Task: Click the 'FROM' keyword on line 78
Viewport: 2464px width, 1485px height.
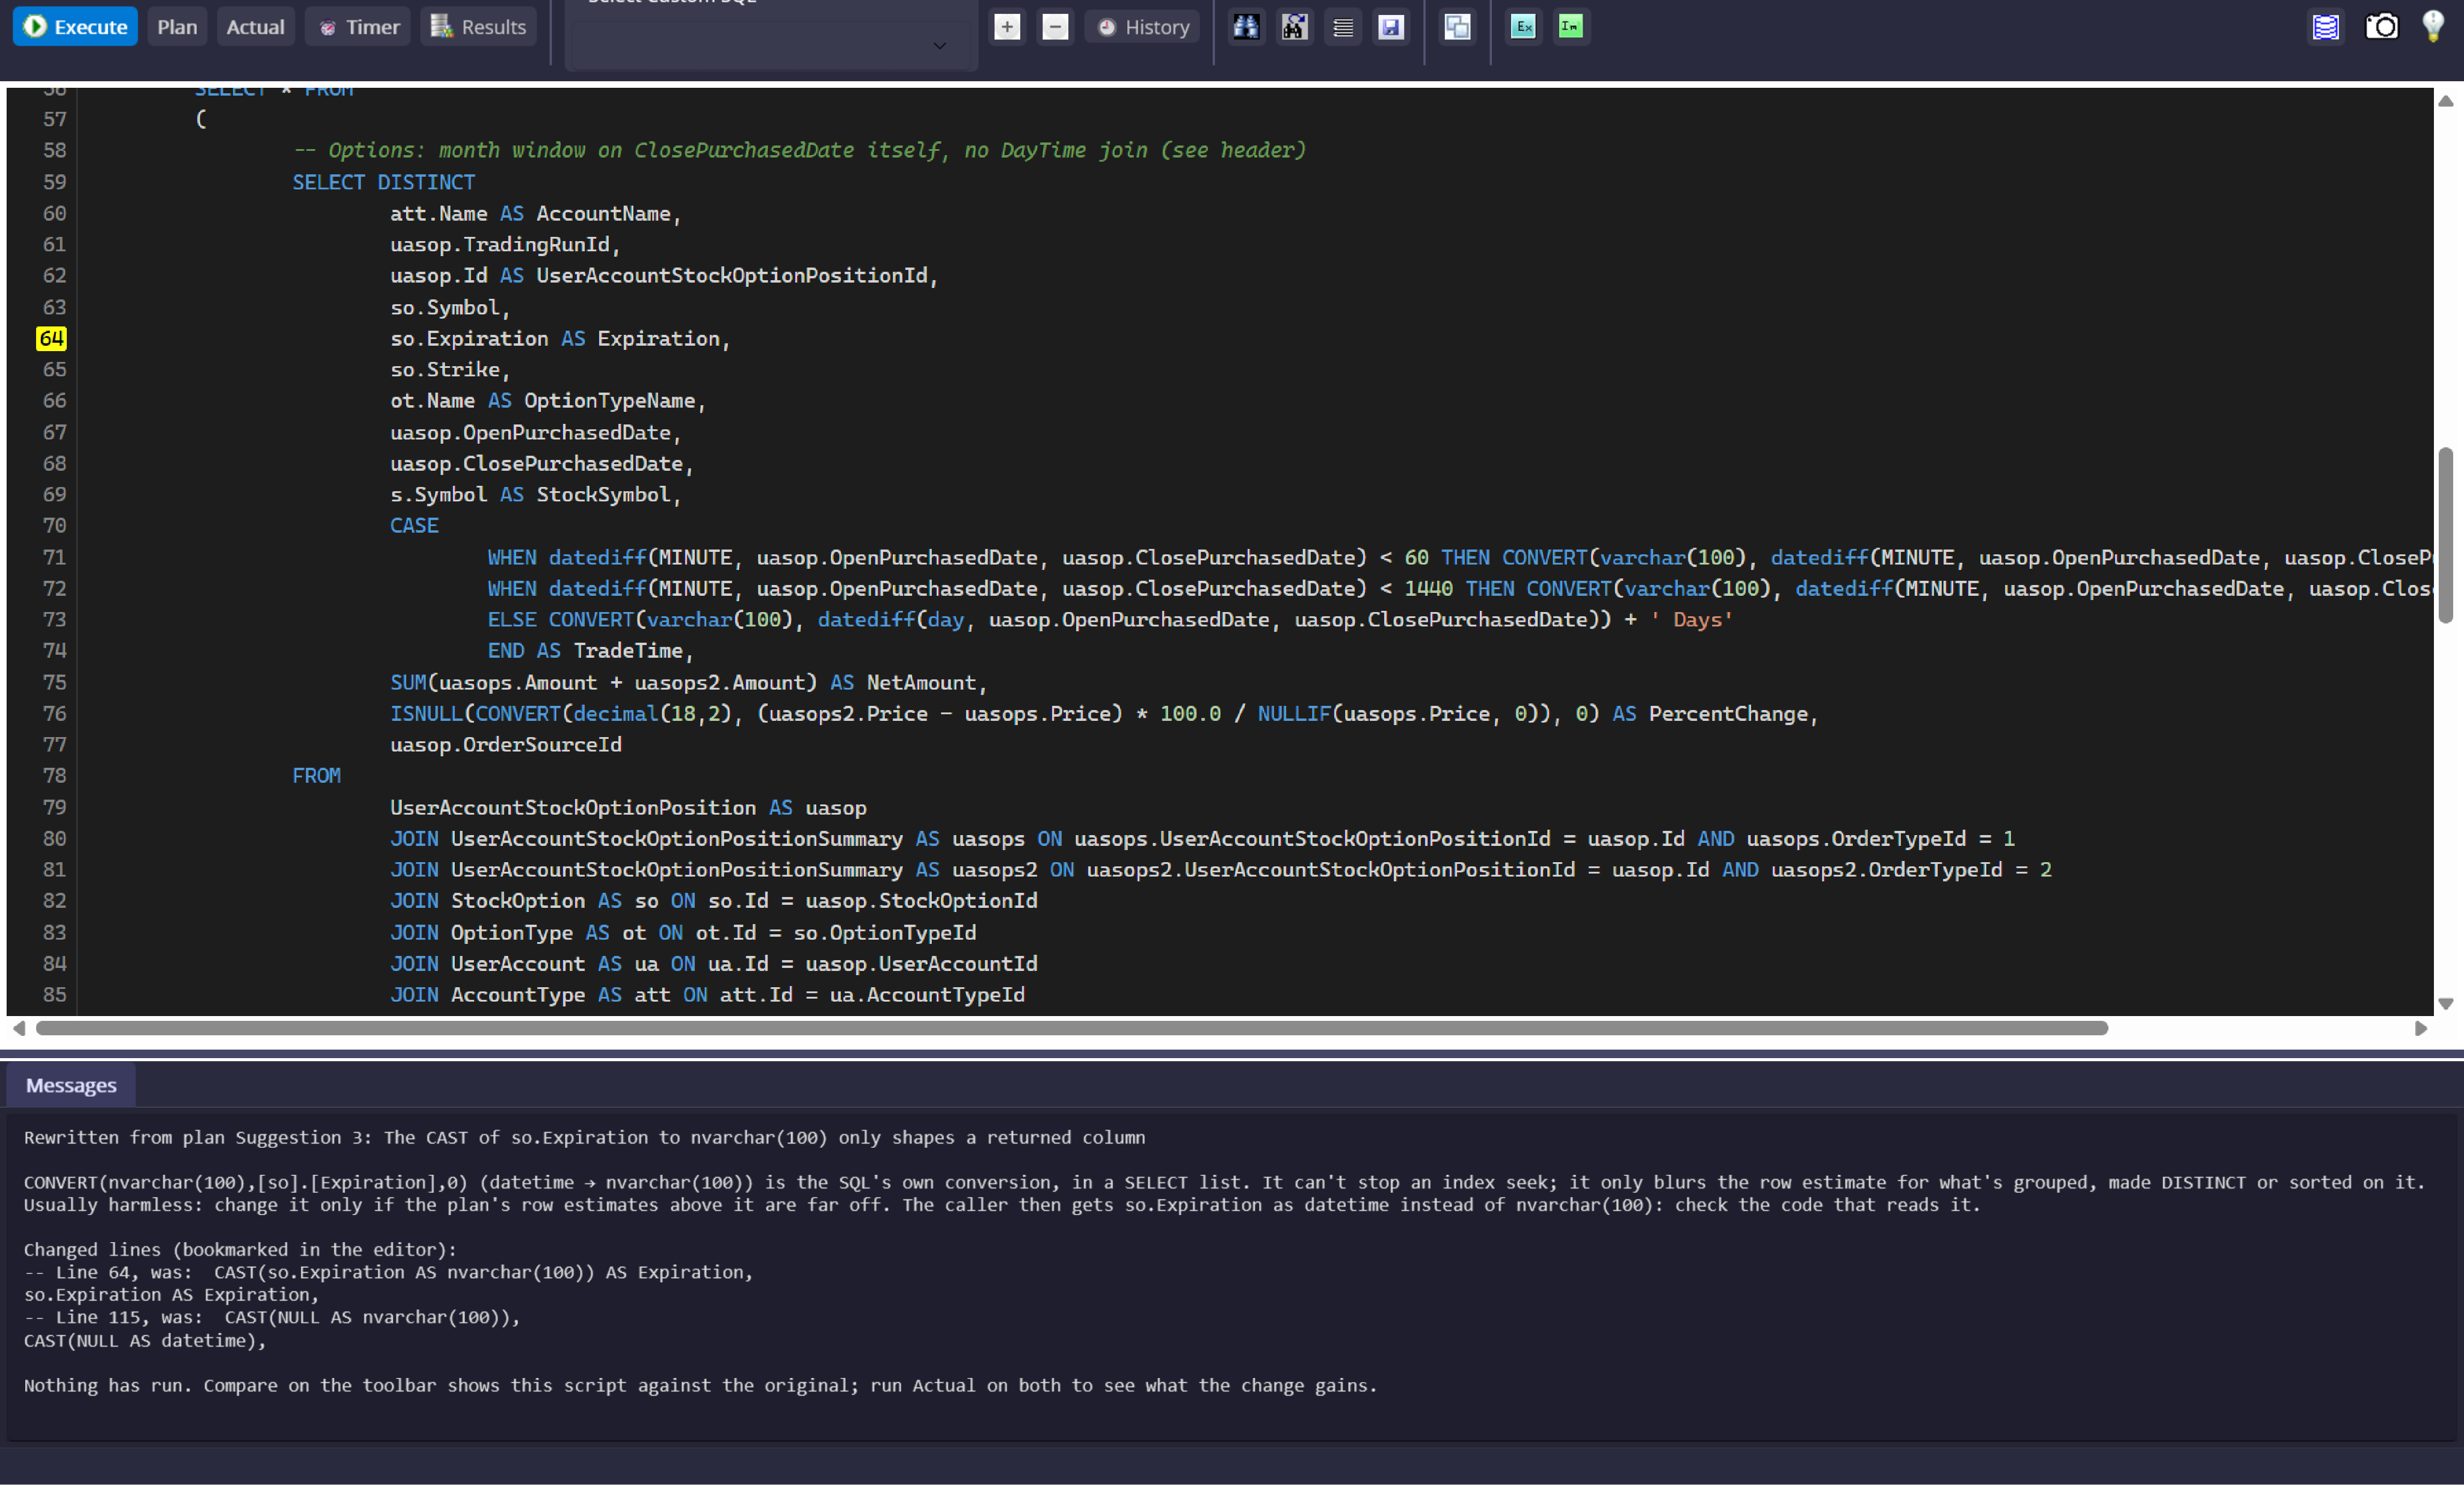Action: point(316,776)
